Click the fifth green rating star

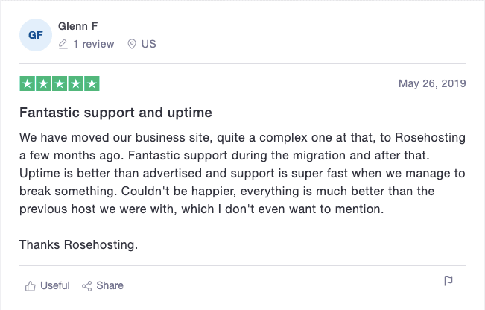[92, 83]
